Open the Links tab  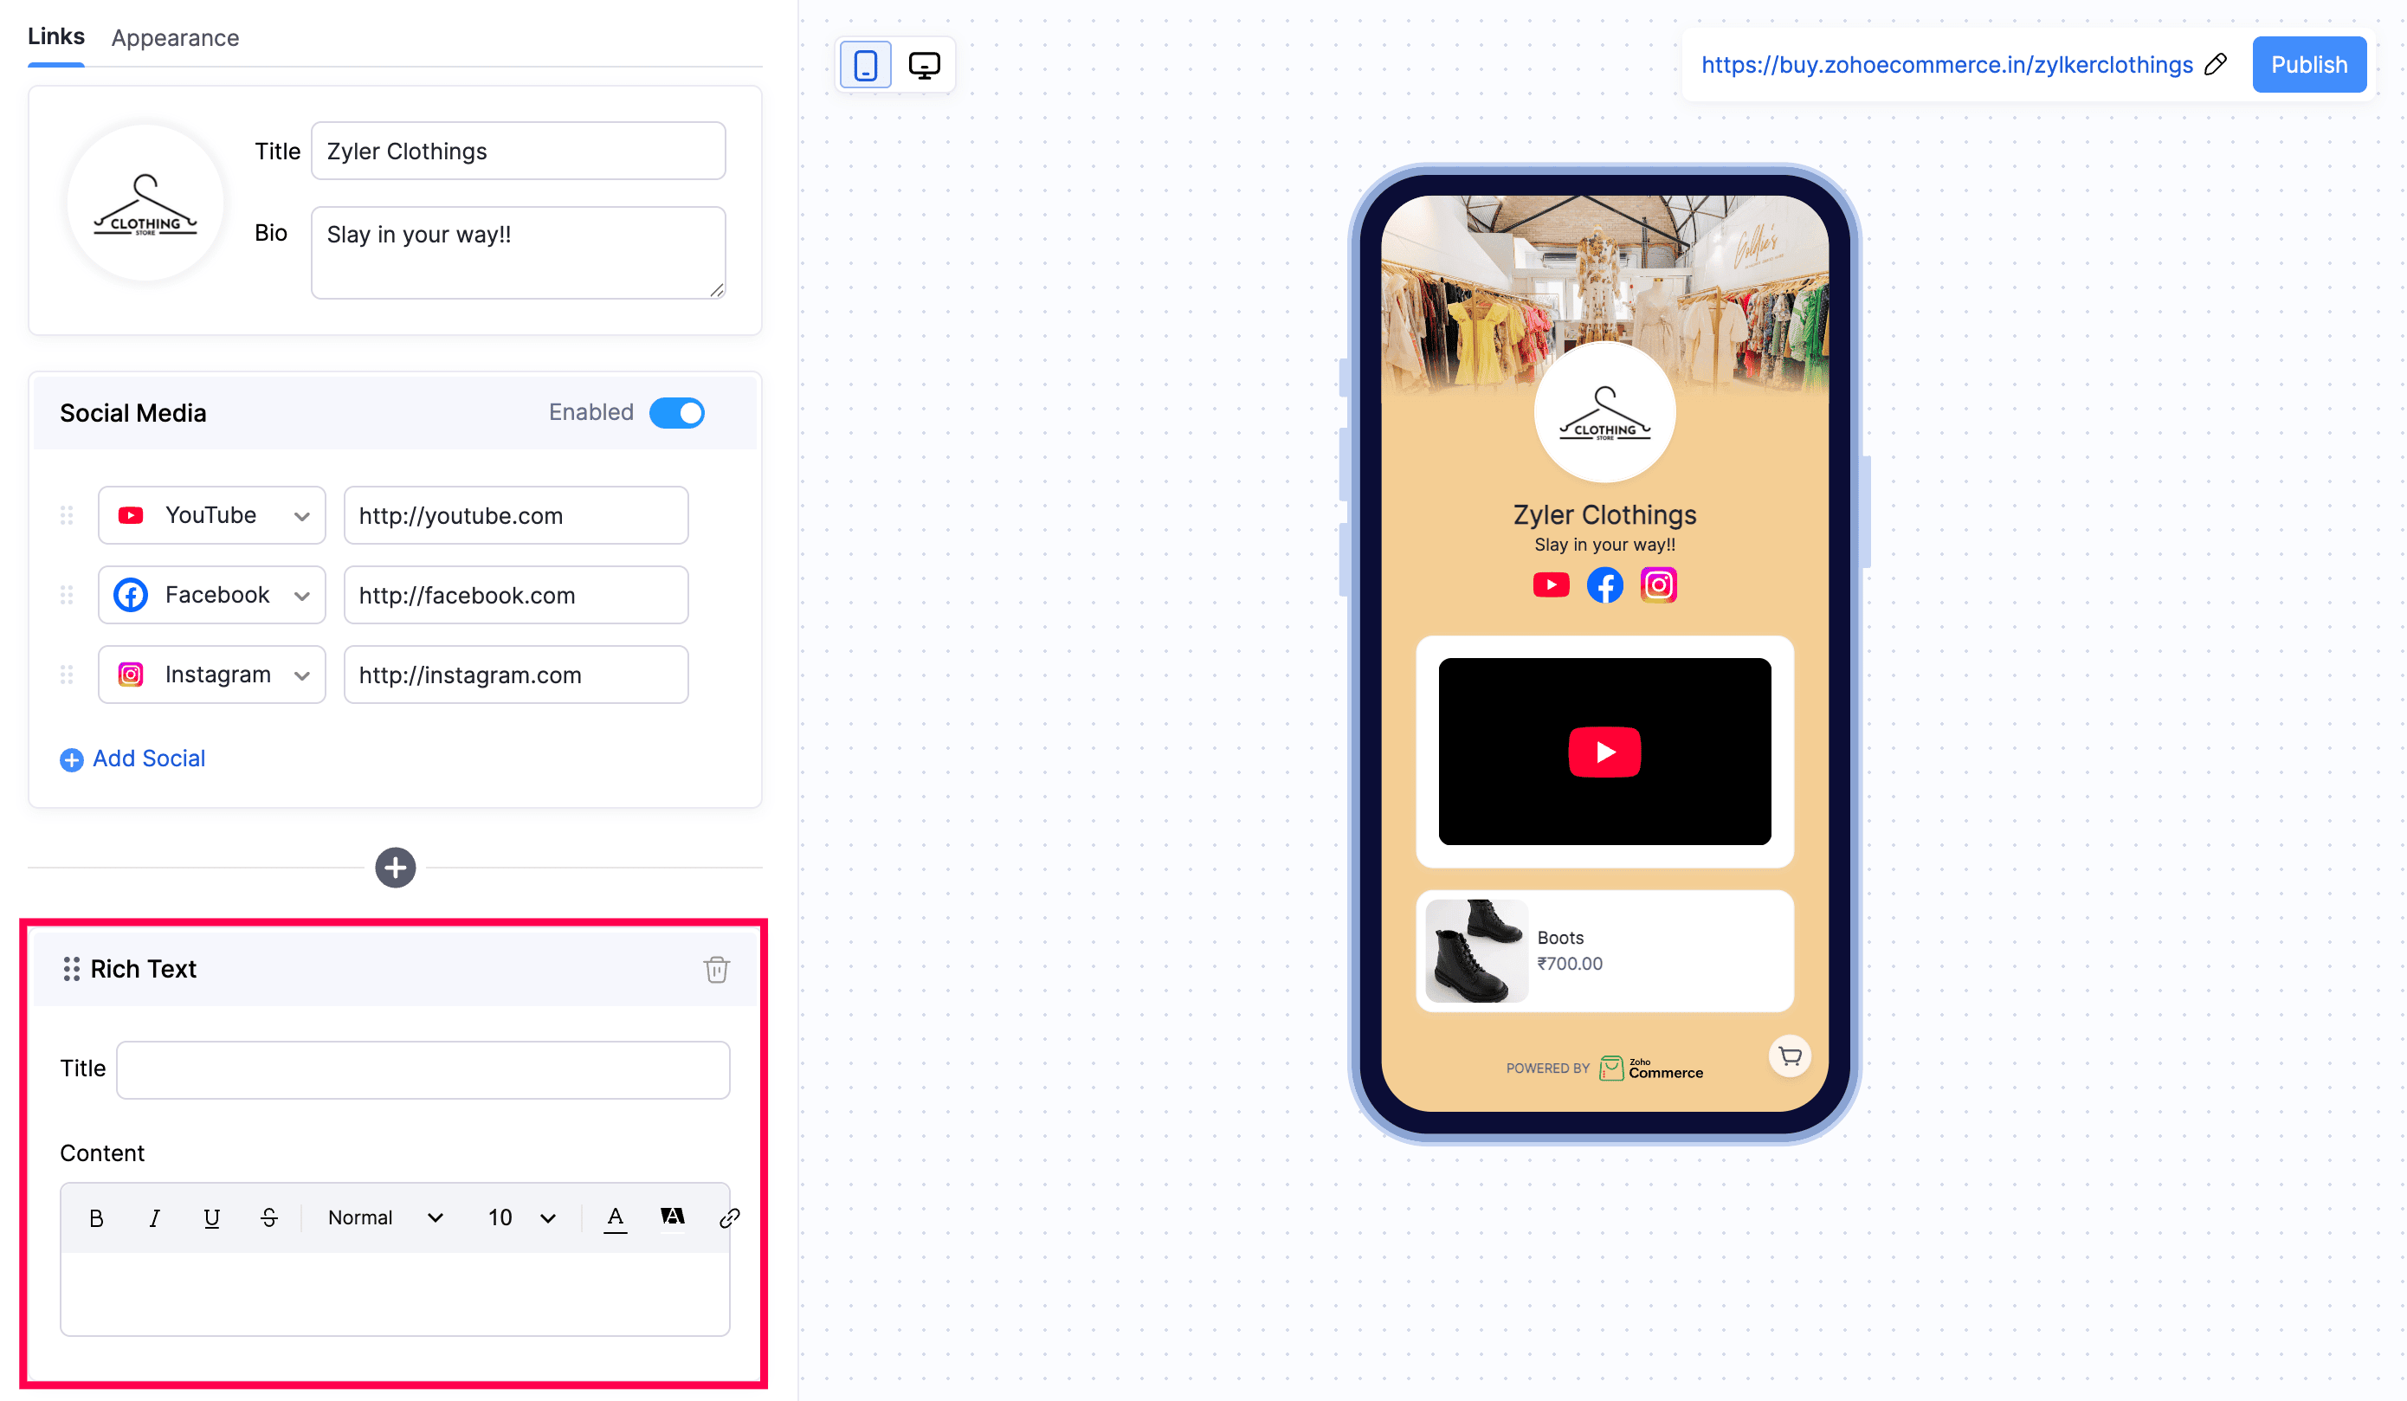point(55,36)
